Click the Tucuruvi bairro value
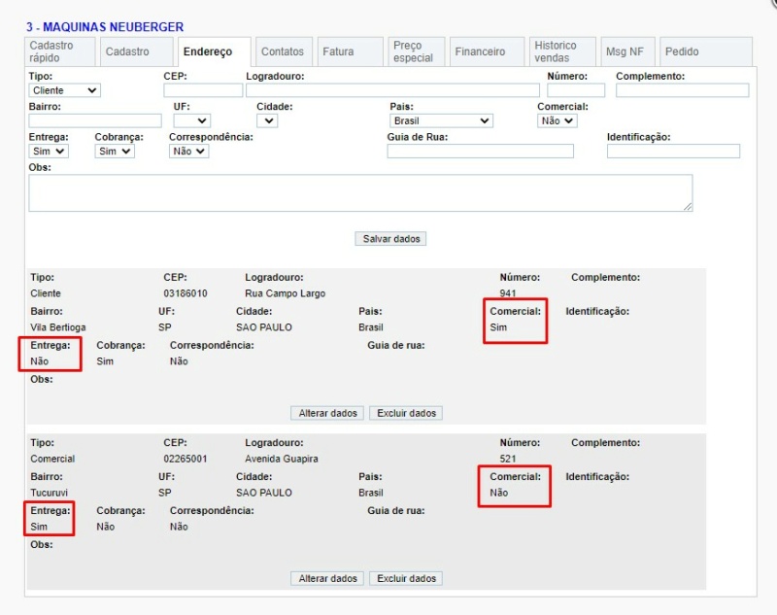Screen dimensions: 777x615 50,493
